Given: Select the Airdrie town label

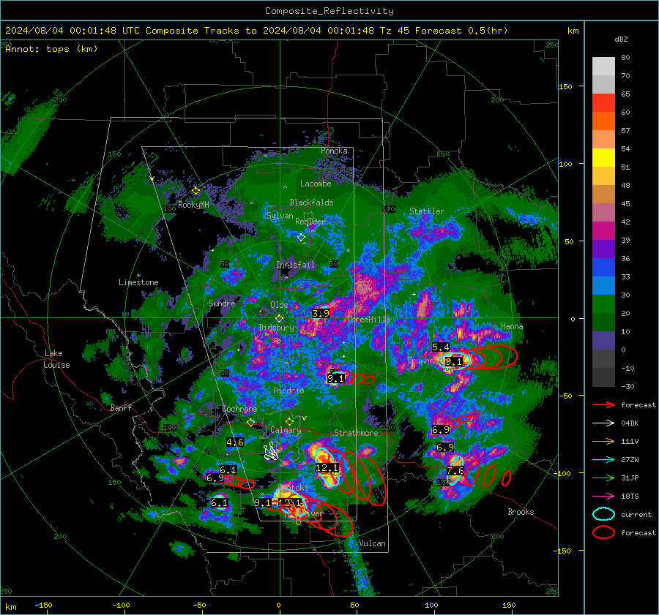Looking at the screenshot, I should click(x=288, y=390).
